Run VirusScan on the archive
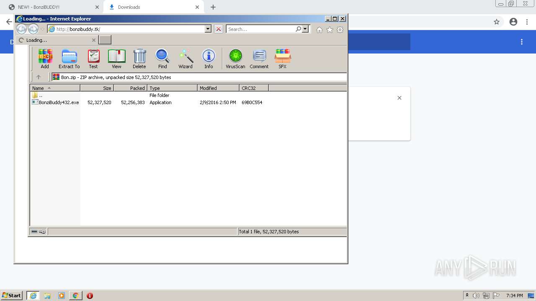This screenshot has height=301, width=536. (235, 59)
